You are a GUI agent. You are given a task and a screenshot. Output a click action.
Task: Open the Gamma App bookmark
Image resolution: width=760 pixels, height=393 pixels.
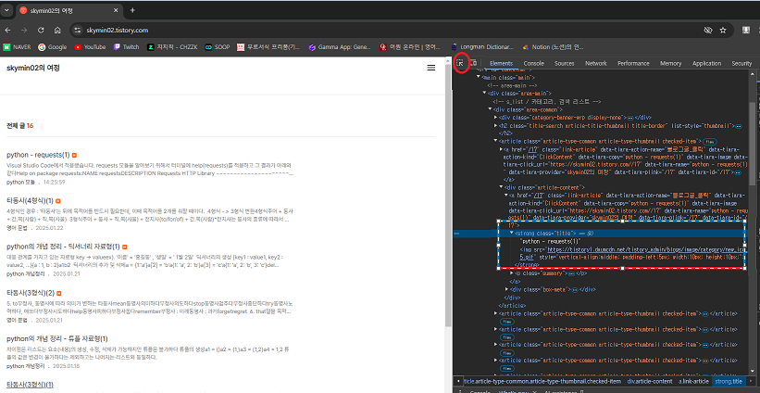tap(340, 47)
